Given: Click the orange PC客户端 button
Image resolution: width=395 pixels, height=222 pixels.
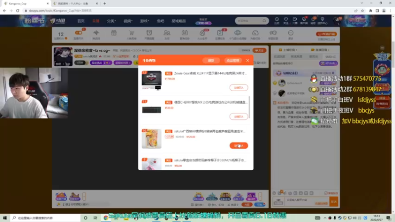Looking at the screenshot, I should pos(326,34).
